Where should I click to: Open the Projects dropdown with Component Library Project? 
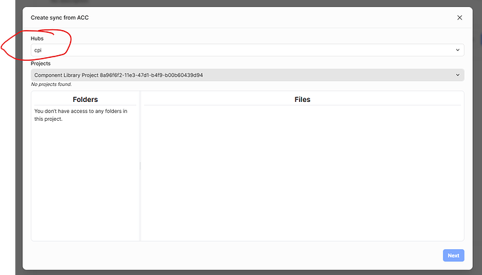pyautogui.click(x=247, y=75)
